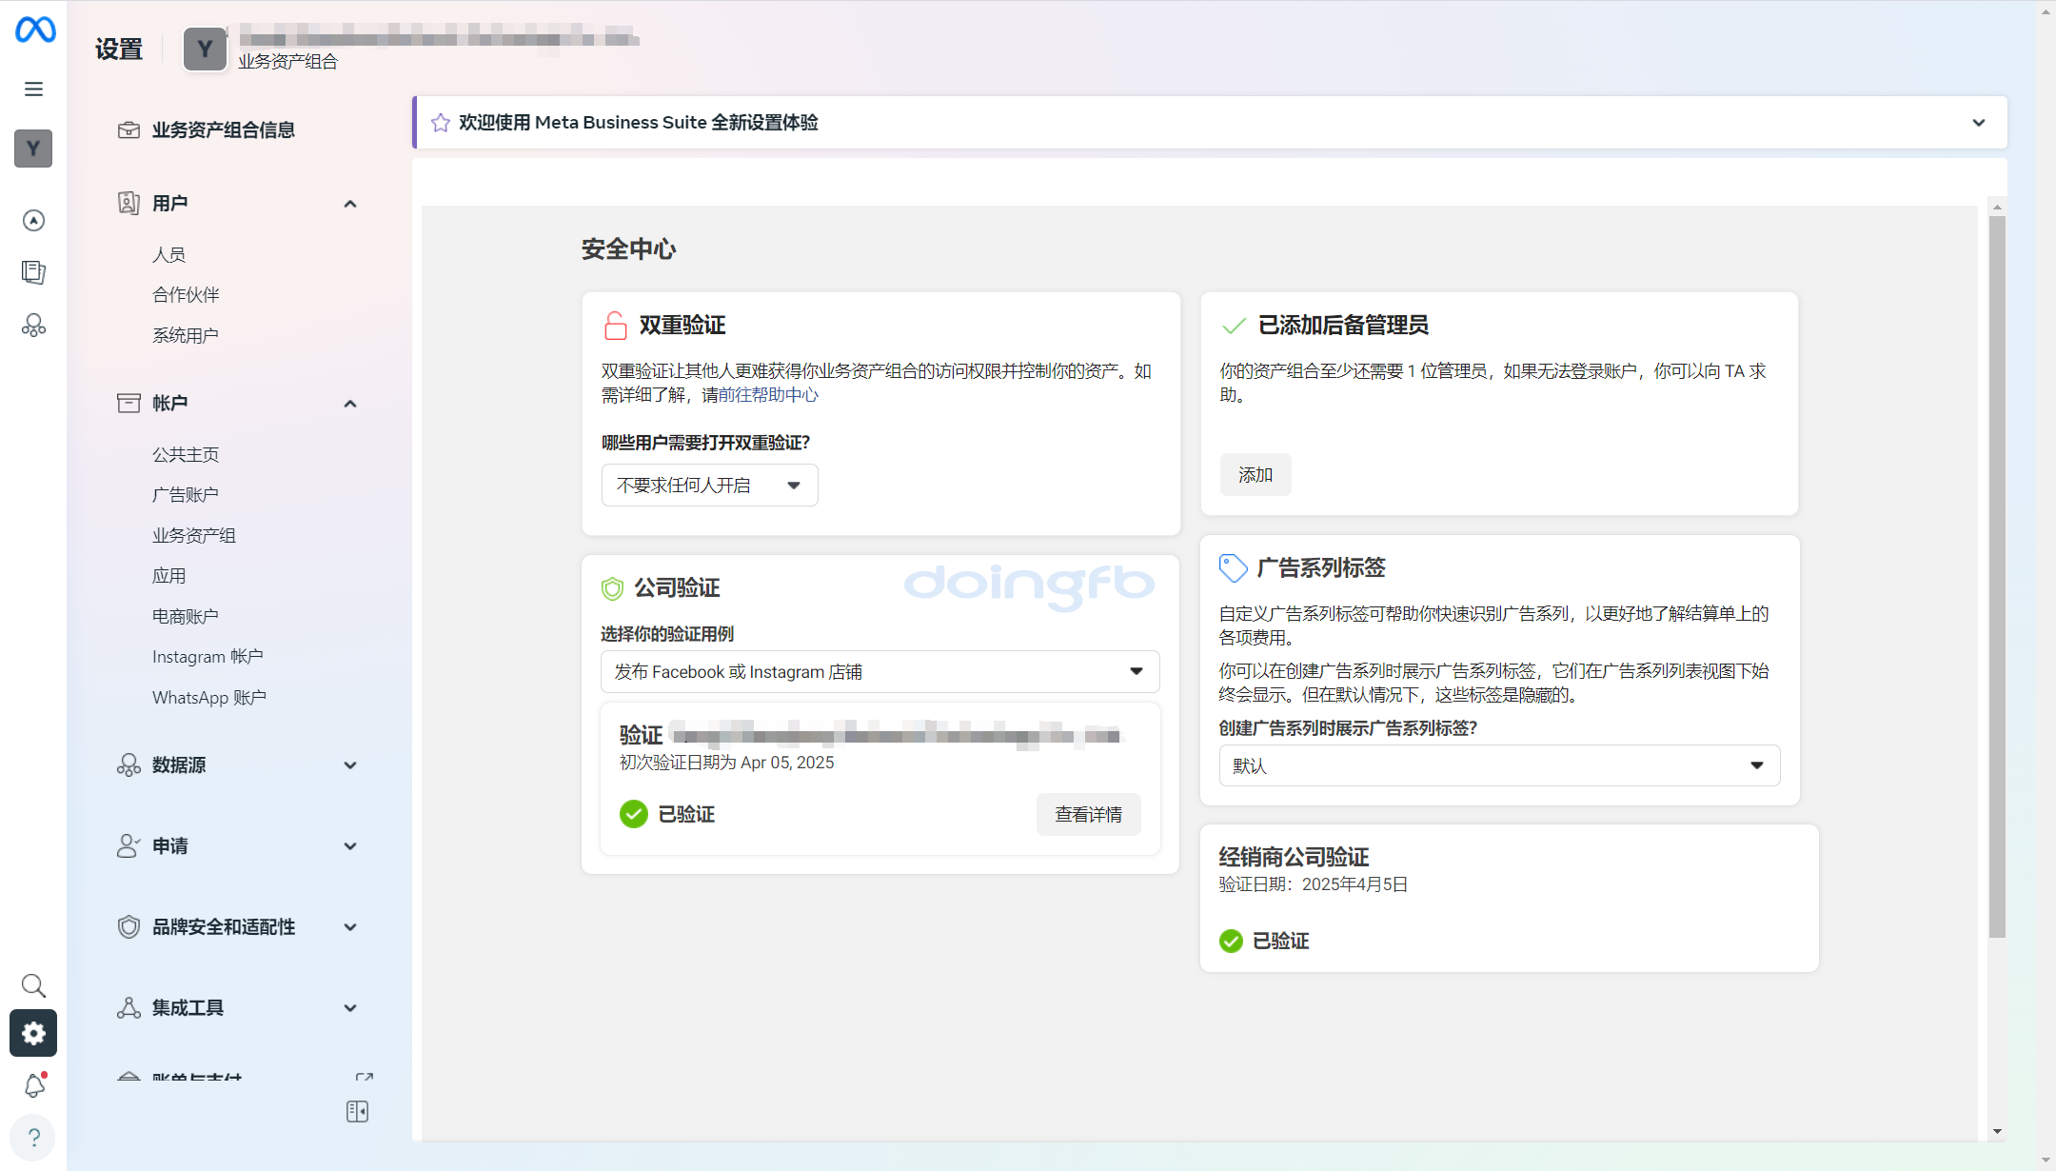Click the 查看详情 button
Viewport: 2056px width, 1171px height.
coord(1088,815)
